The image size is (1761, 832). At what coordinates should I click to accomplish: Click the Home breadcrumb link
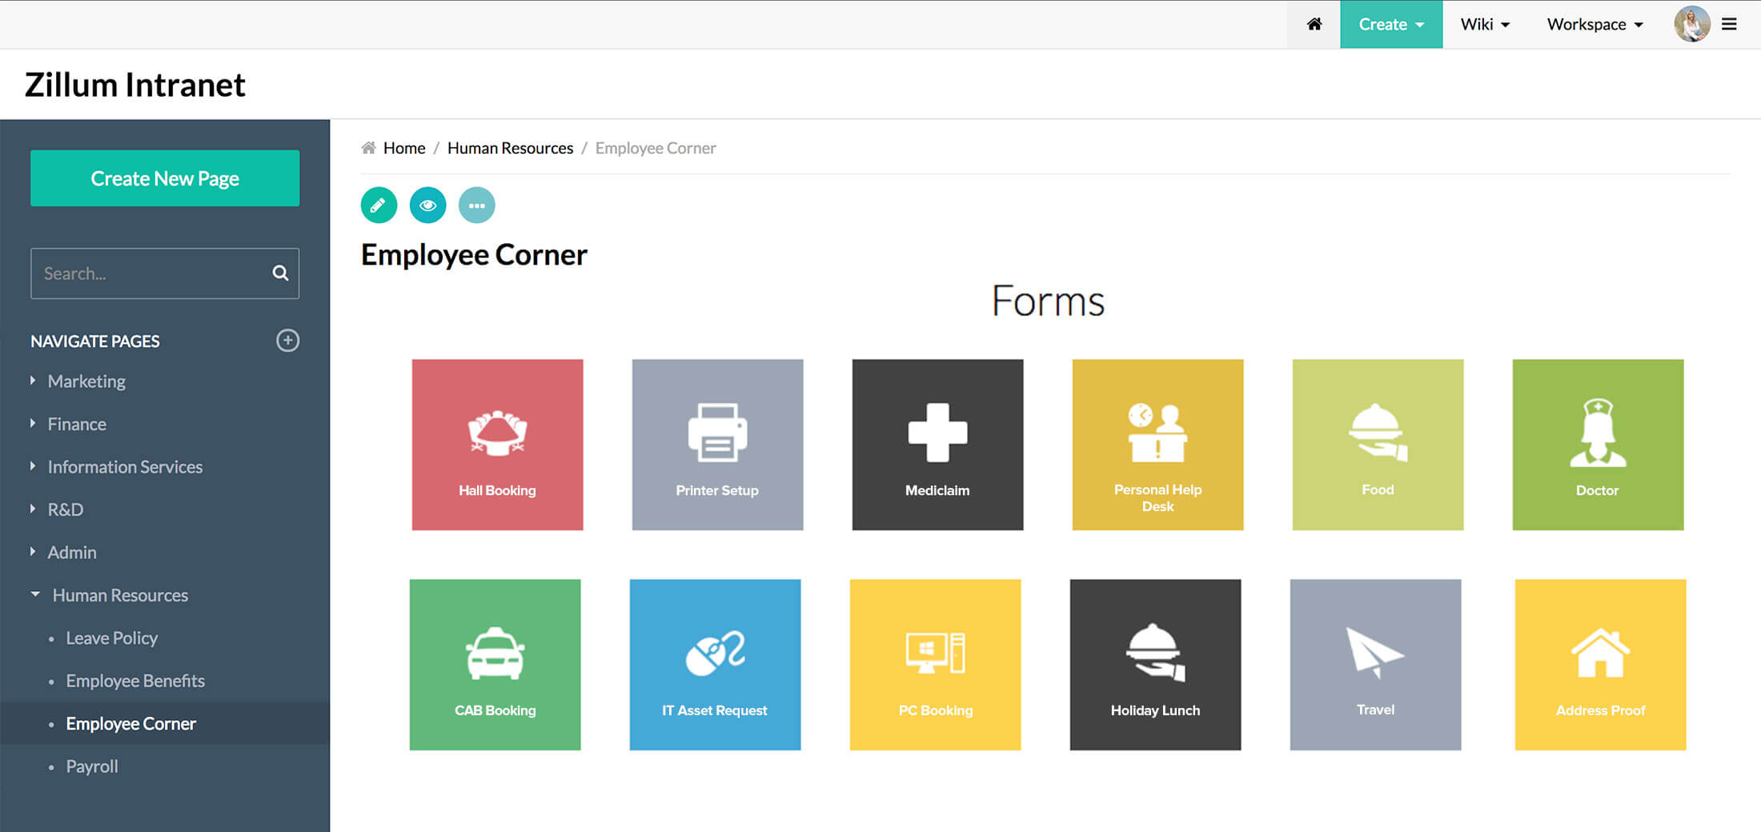pos(404,148)
